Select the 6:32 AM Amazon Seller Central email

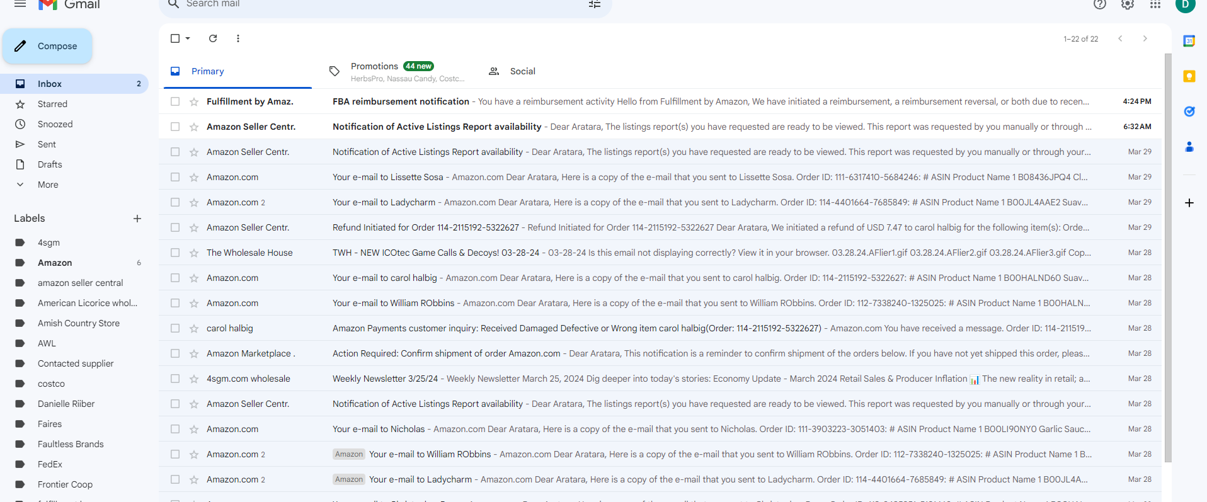[175, 127]
